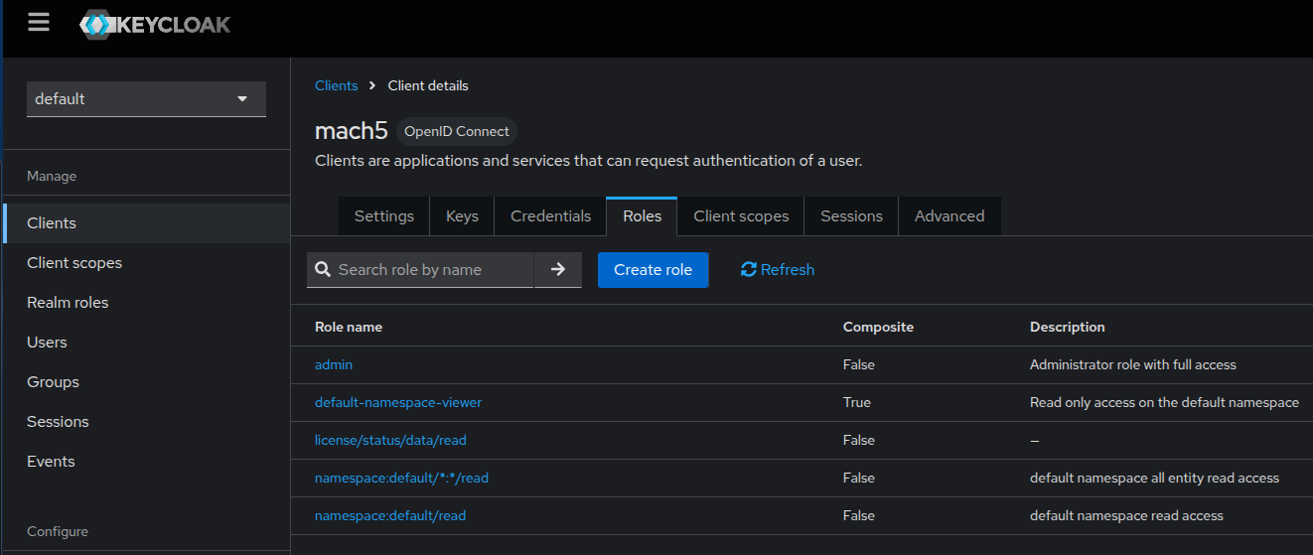The height and width of the screenshot is (555, 1313).
Task: Switch to the Settings tab
Action: 383,216
